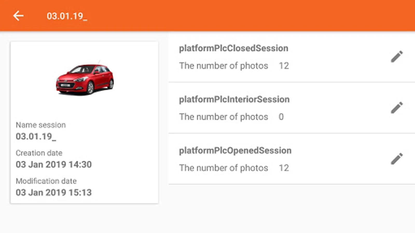Click 'The number of photos' under platformPlcOpenedSession
Image resolution: width=415 pixels, height=233 pixels.
224,168
